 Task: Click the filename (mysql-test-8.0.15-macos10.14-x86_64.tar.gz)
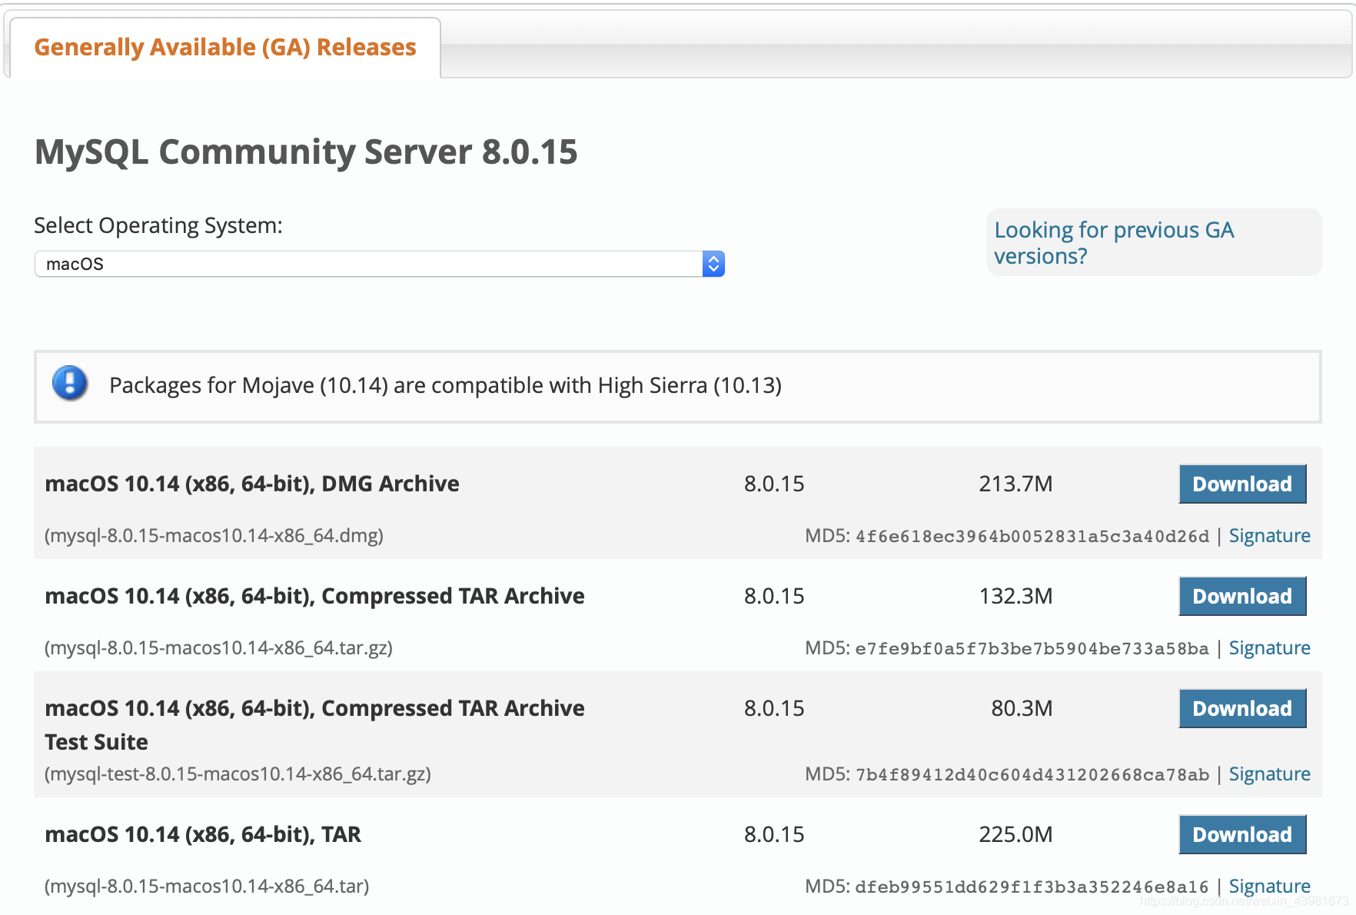click(238, 774)
